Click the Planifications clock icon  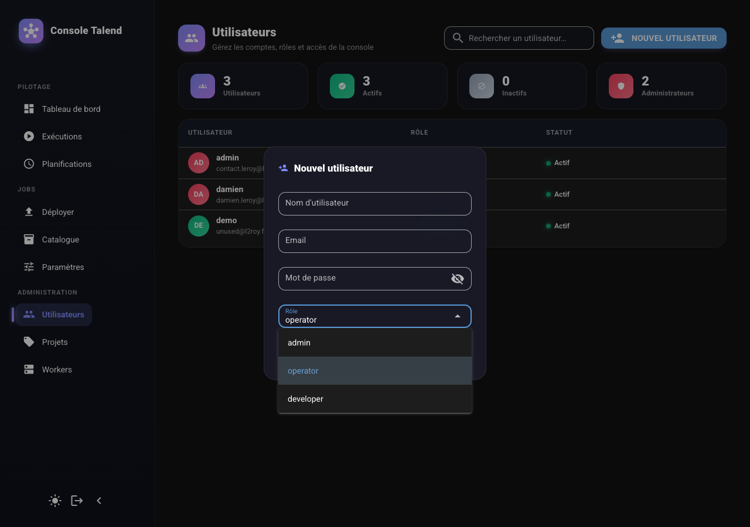[29, 164]
